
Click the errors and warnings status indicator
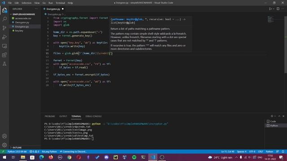point(34,152)
